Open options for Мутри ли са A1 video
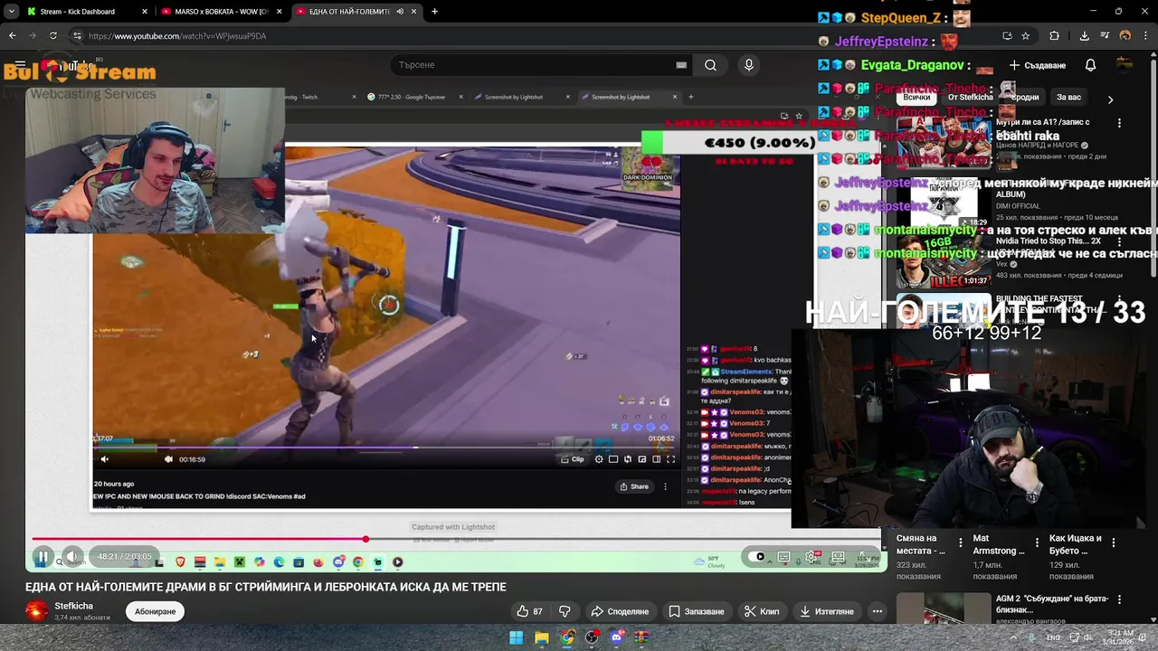The width and height of the screenshot is (1158, 651). point(1119,123)
